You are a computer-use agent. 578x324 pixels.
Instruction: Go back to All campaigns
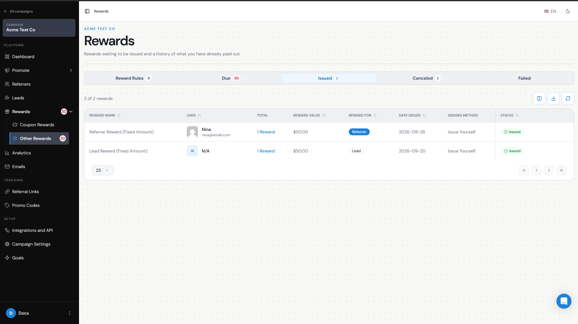18,11
